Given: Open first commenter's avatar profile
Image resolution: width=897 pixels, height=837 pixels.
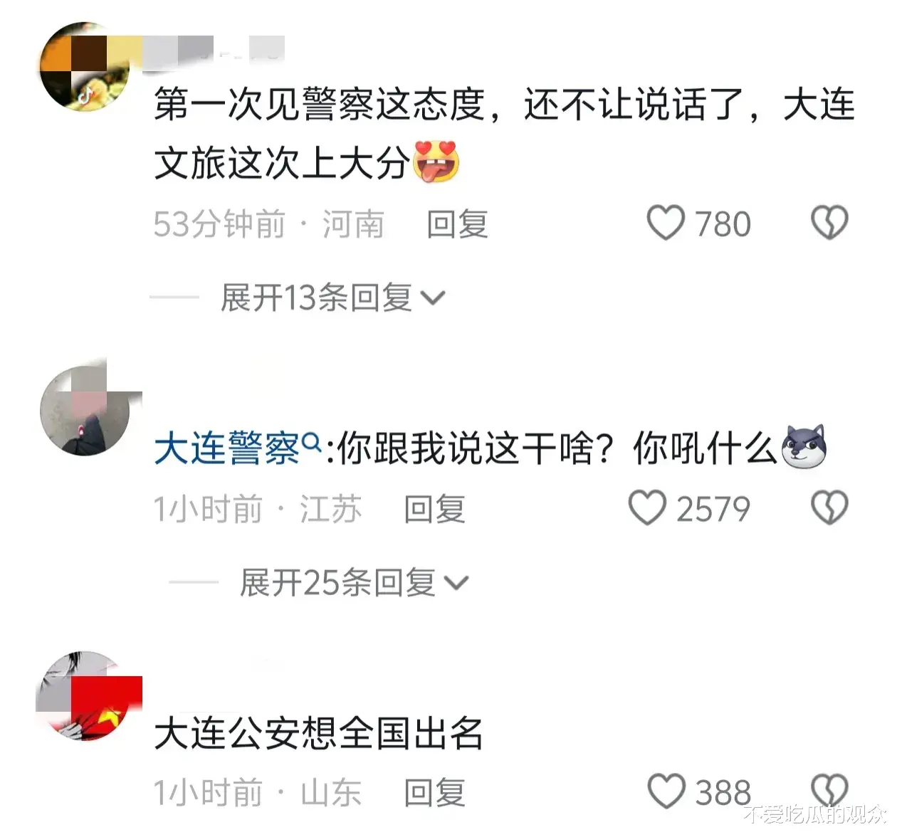Looking at the screenshot, I should [x=84, y=67].
